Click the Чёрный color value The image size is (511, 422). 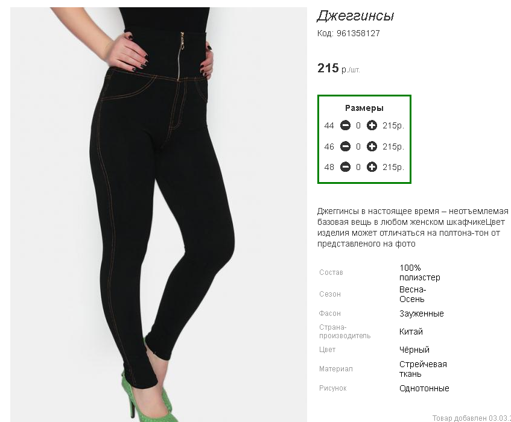pos(414,350)
